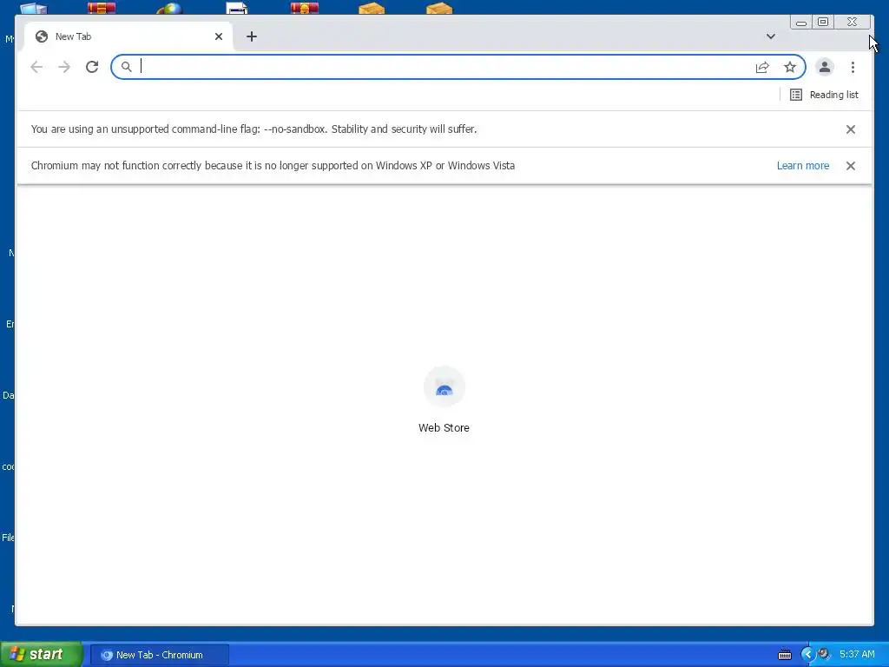Click the Windows XP unsupported message text
889x667 pixels.
pos(273,166)
